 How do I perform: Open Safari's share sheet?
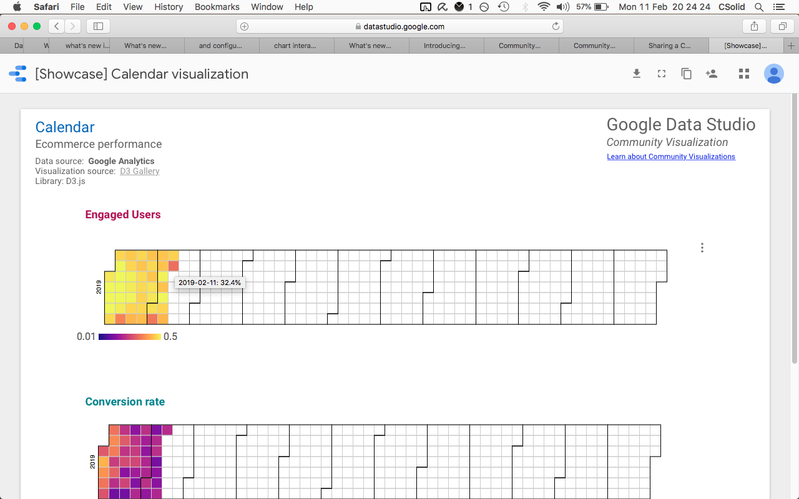coord(754,26)
